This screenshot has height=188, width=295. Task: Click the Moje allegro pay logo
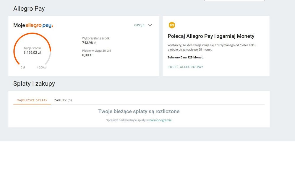point(33,25)
